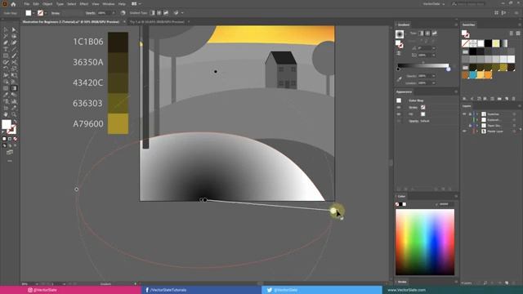Open the Window menu
Viewport: 523px width, 294px height.
(x=109, y=4)
